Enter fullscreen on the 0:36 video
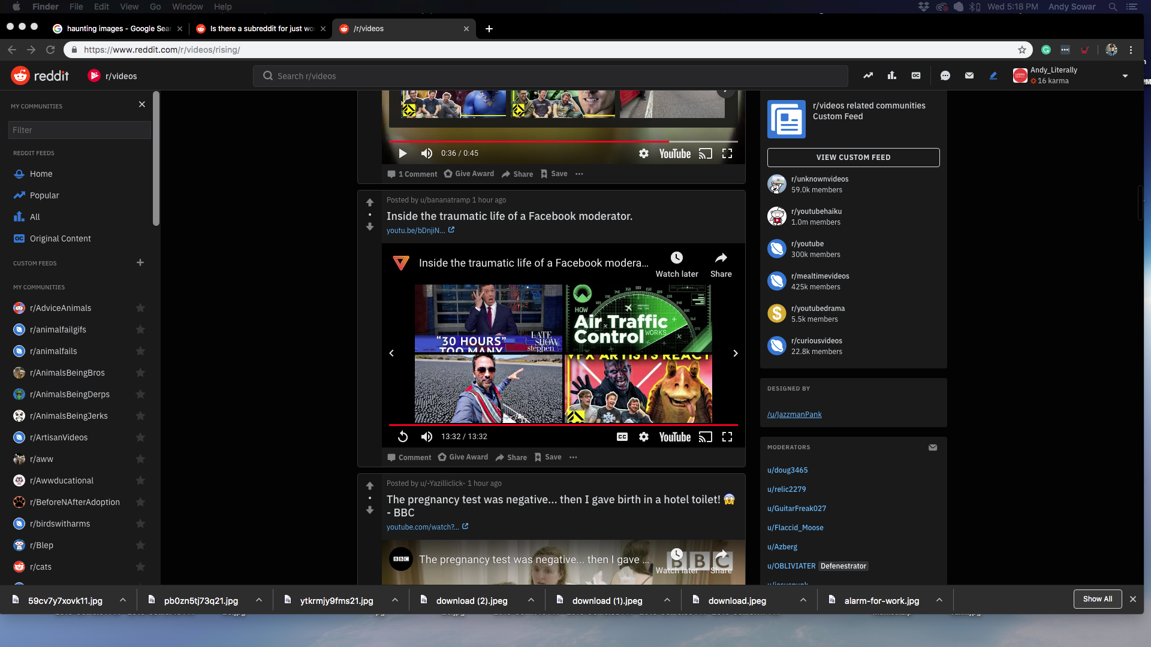The width and height of the screenshot is (1151, 647). (x=727, y=153)
